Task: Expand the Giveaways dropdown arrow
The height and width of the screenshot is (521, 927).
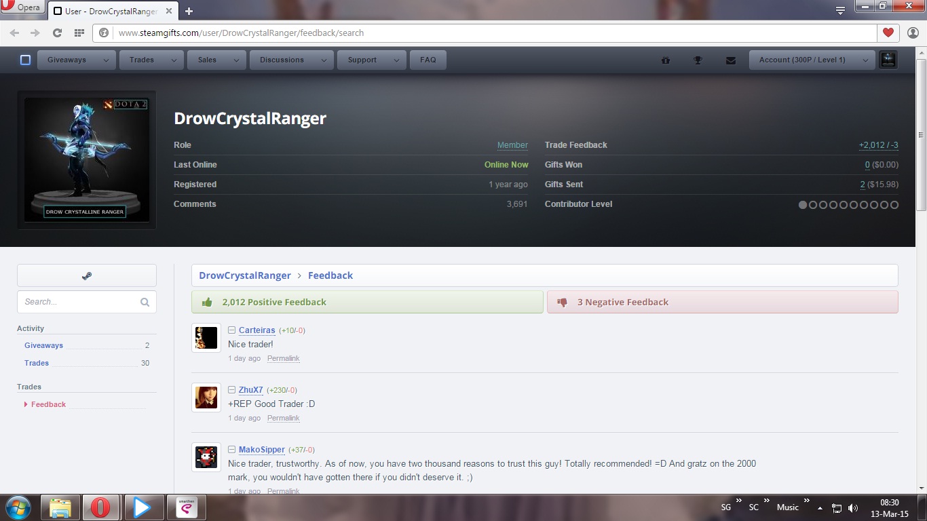Action: (x=106, y=60)
